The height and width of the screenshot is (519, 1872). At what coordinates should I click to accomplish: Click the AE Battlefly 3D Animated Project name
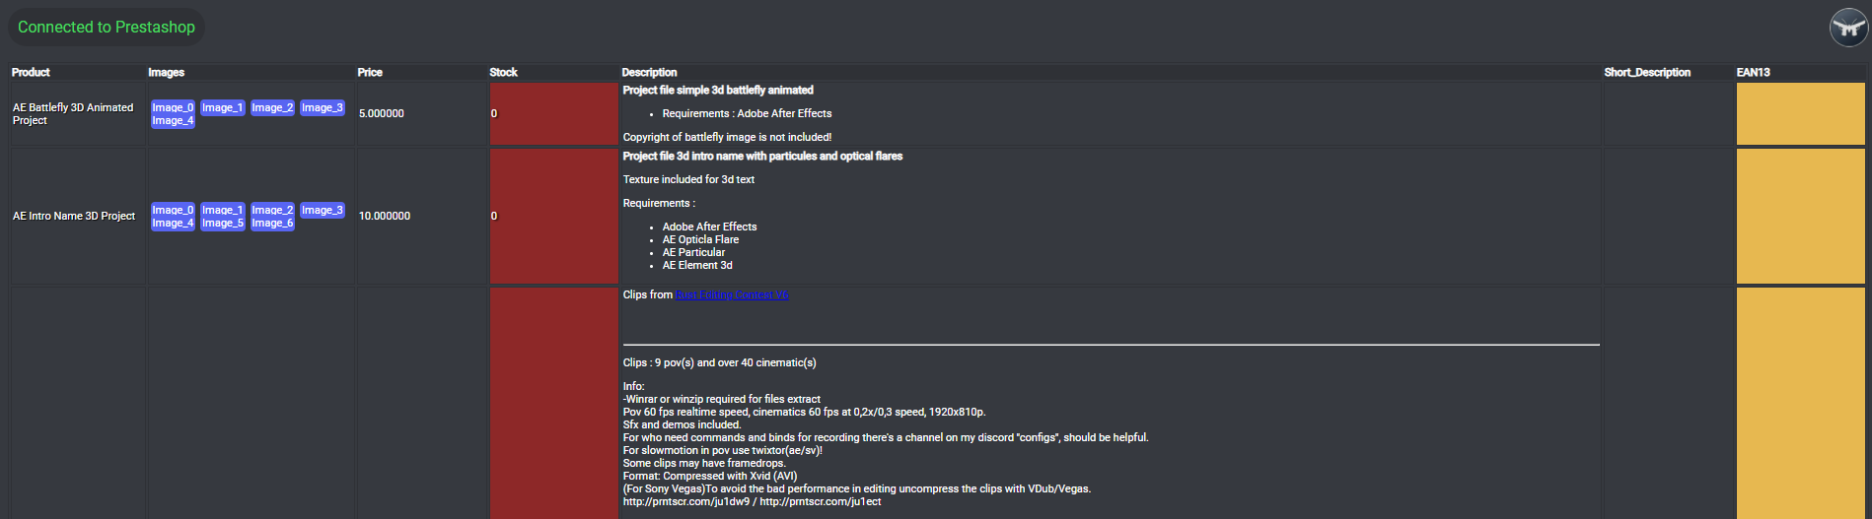tap(73, 113)
